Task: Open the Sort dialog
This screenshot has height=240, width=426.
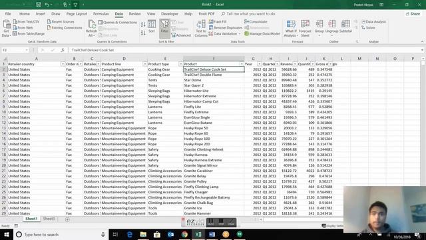Action: click(x=152, y=27)
